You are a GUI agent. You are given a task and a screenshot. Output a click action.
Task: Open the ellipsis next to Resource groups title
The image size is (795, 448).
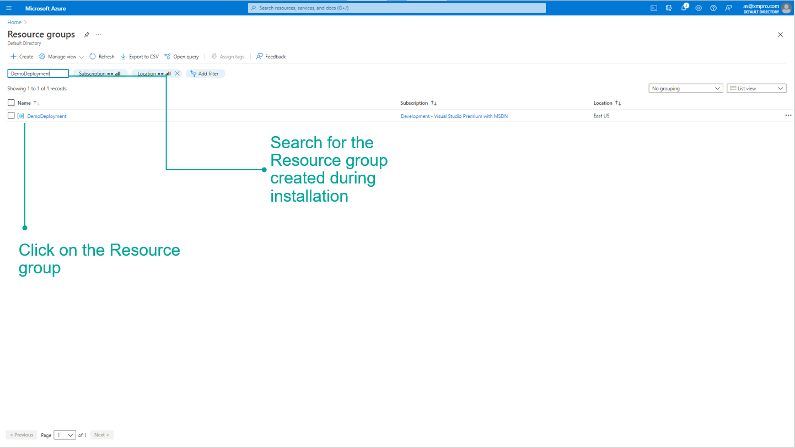99,35
